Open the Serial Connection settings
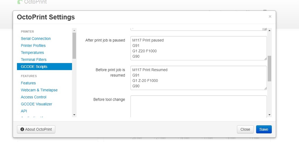299x142 pixels. [x=36, y=38]
